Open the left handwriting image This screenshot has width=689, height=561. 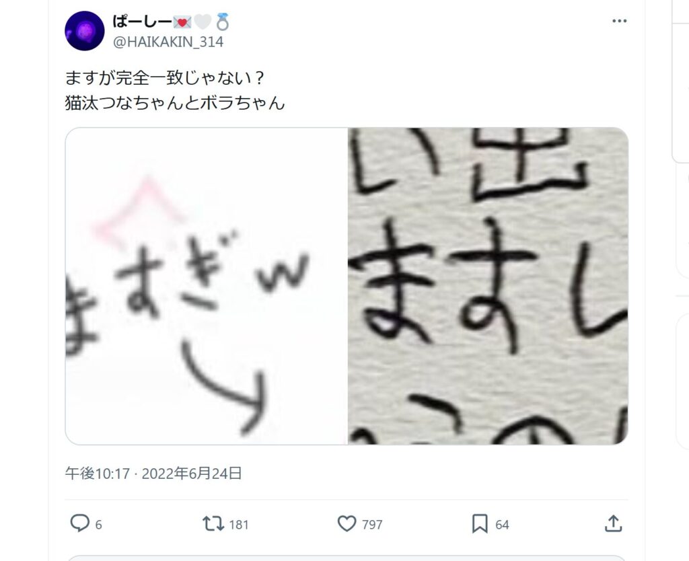coord(207,286)
